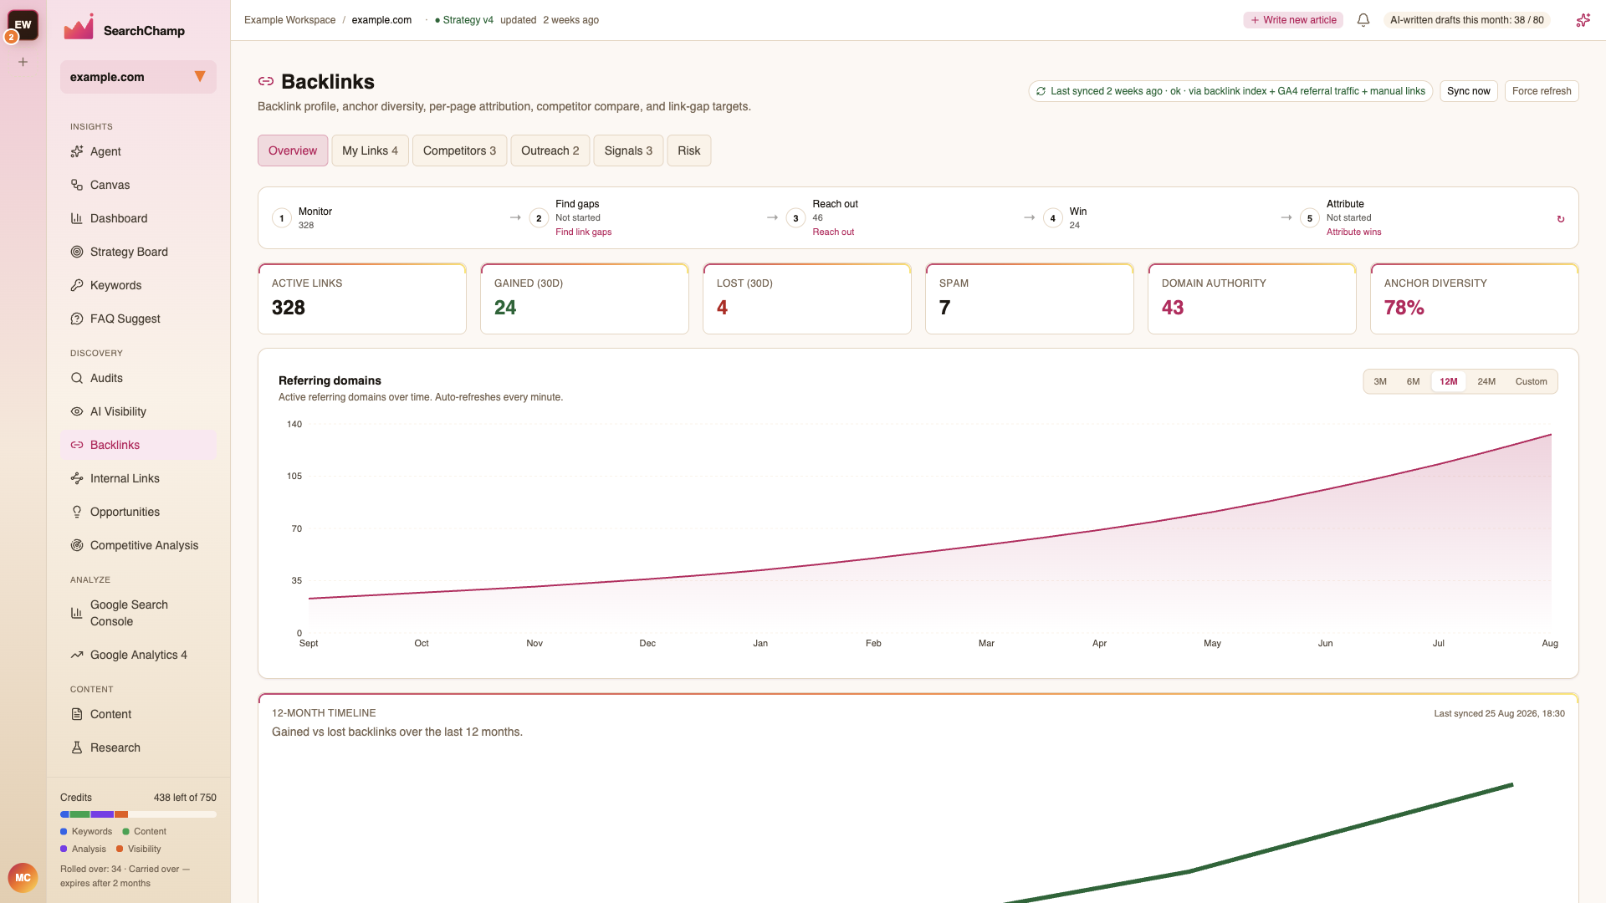Open Opportunities in sidebar
Viewport: 1606px width, 903px height.
138,512
